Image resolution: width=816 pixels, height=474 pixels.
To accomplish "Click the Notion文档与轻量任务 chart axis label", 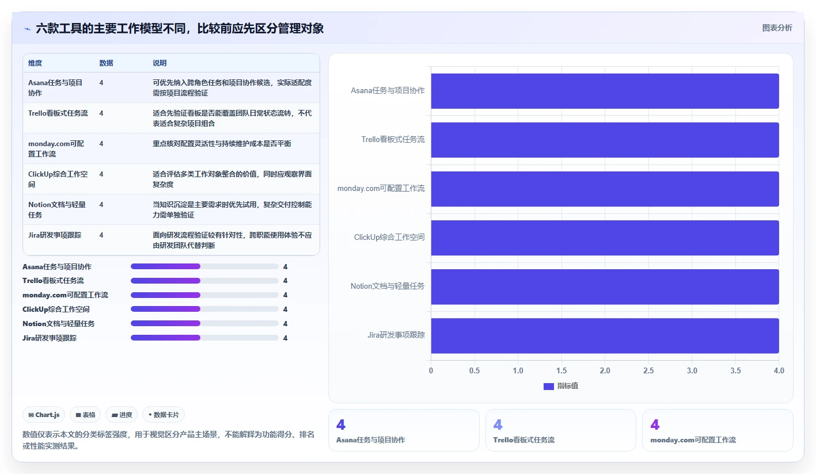I will click(x=388, y=286).
